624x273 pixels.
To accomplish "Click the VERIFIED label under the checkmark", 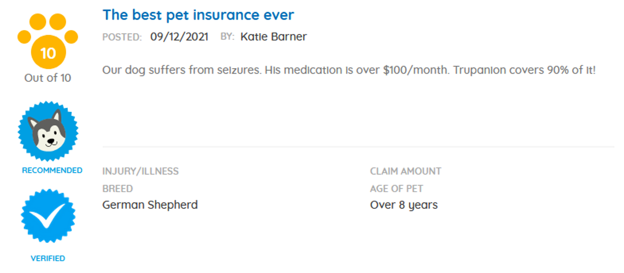I will pos(48,258).
